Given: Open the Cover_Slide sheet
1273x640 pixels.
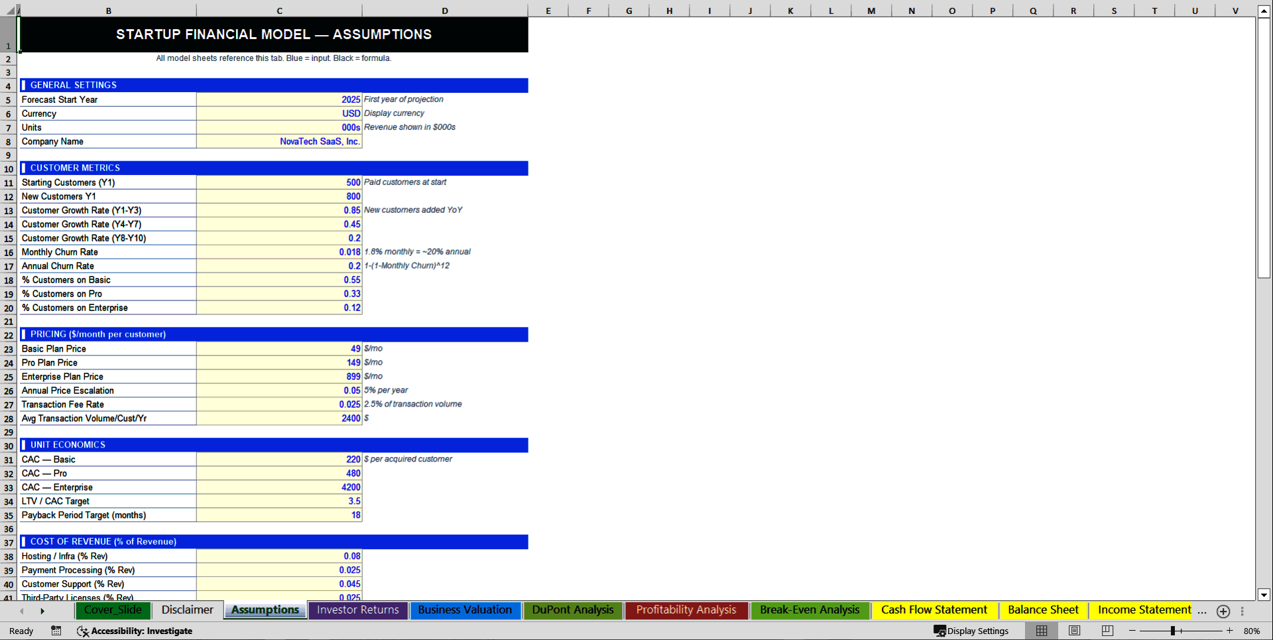Looking at the screenshot, I should 113,609.
